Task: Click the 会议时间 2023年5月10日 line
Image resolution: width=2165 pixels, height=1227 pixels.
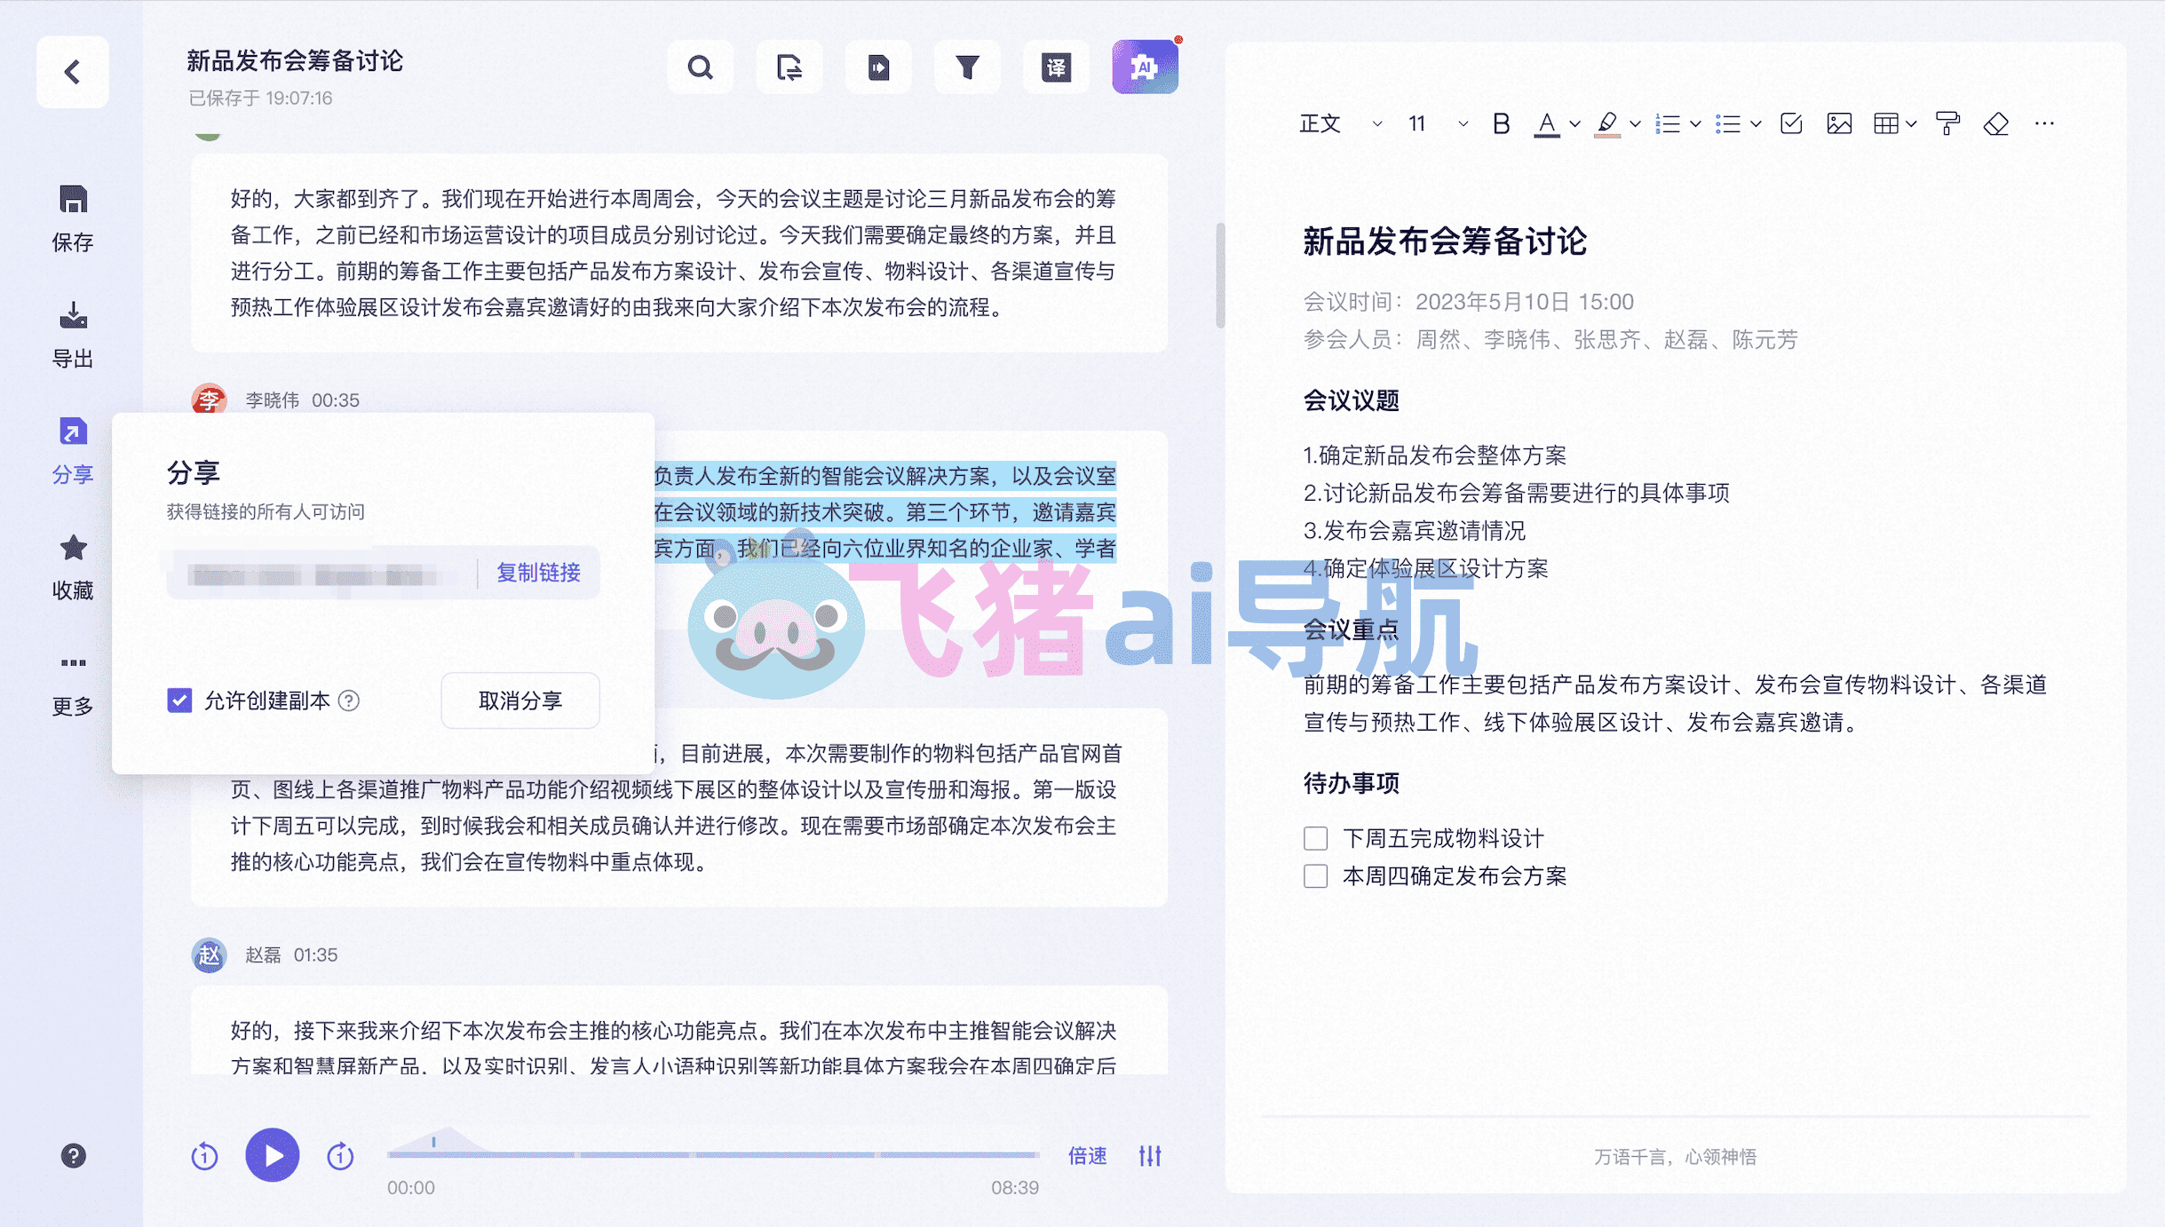Action: click(x=1468, y=302)
